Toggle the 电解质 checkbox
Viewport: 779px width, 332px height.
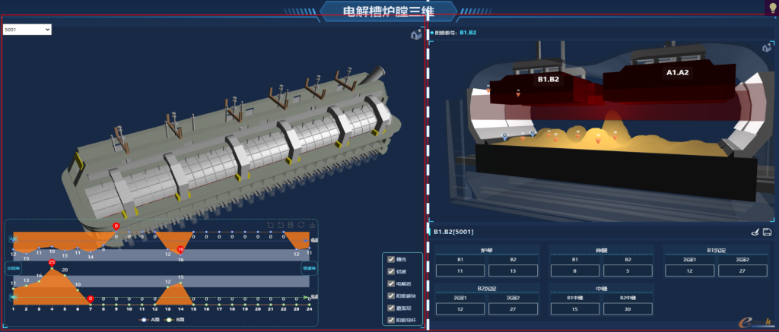click(391, 283)
